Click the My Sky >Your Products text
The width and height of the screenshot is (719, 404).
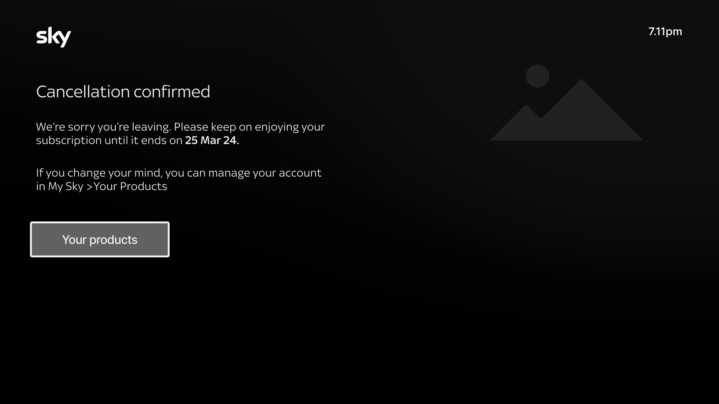(107, 186)
